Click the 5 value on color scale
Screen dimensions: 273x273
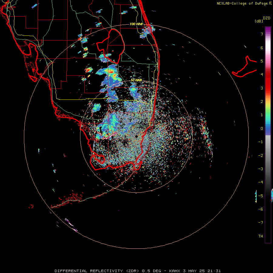(x=262, y=61)
